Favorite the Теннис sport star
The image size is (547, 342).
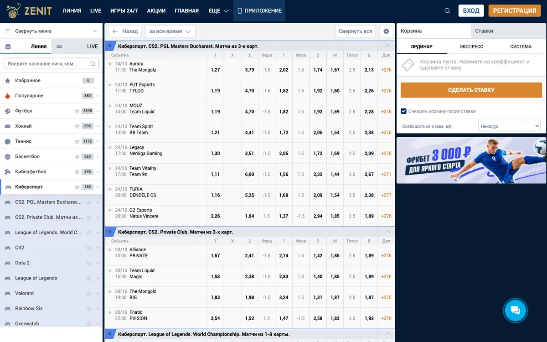(x=77, y=141)
